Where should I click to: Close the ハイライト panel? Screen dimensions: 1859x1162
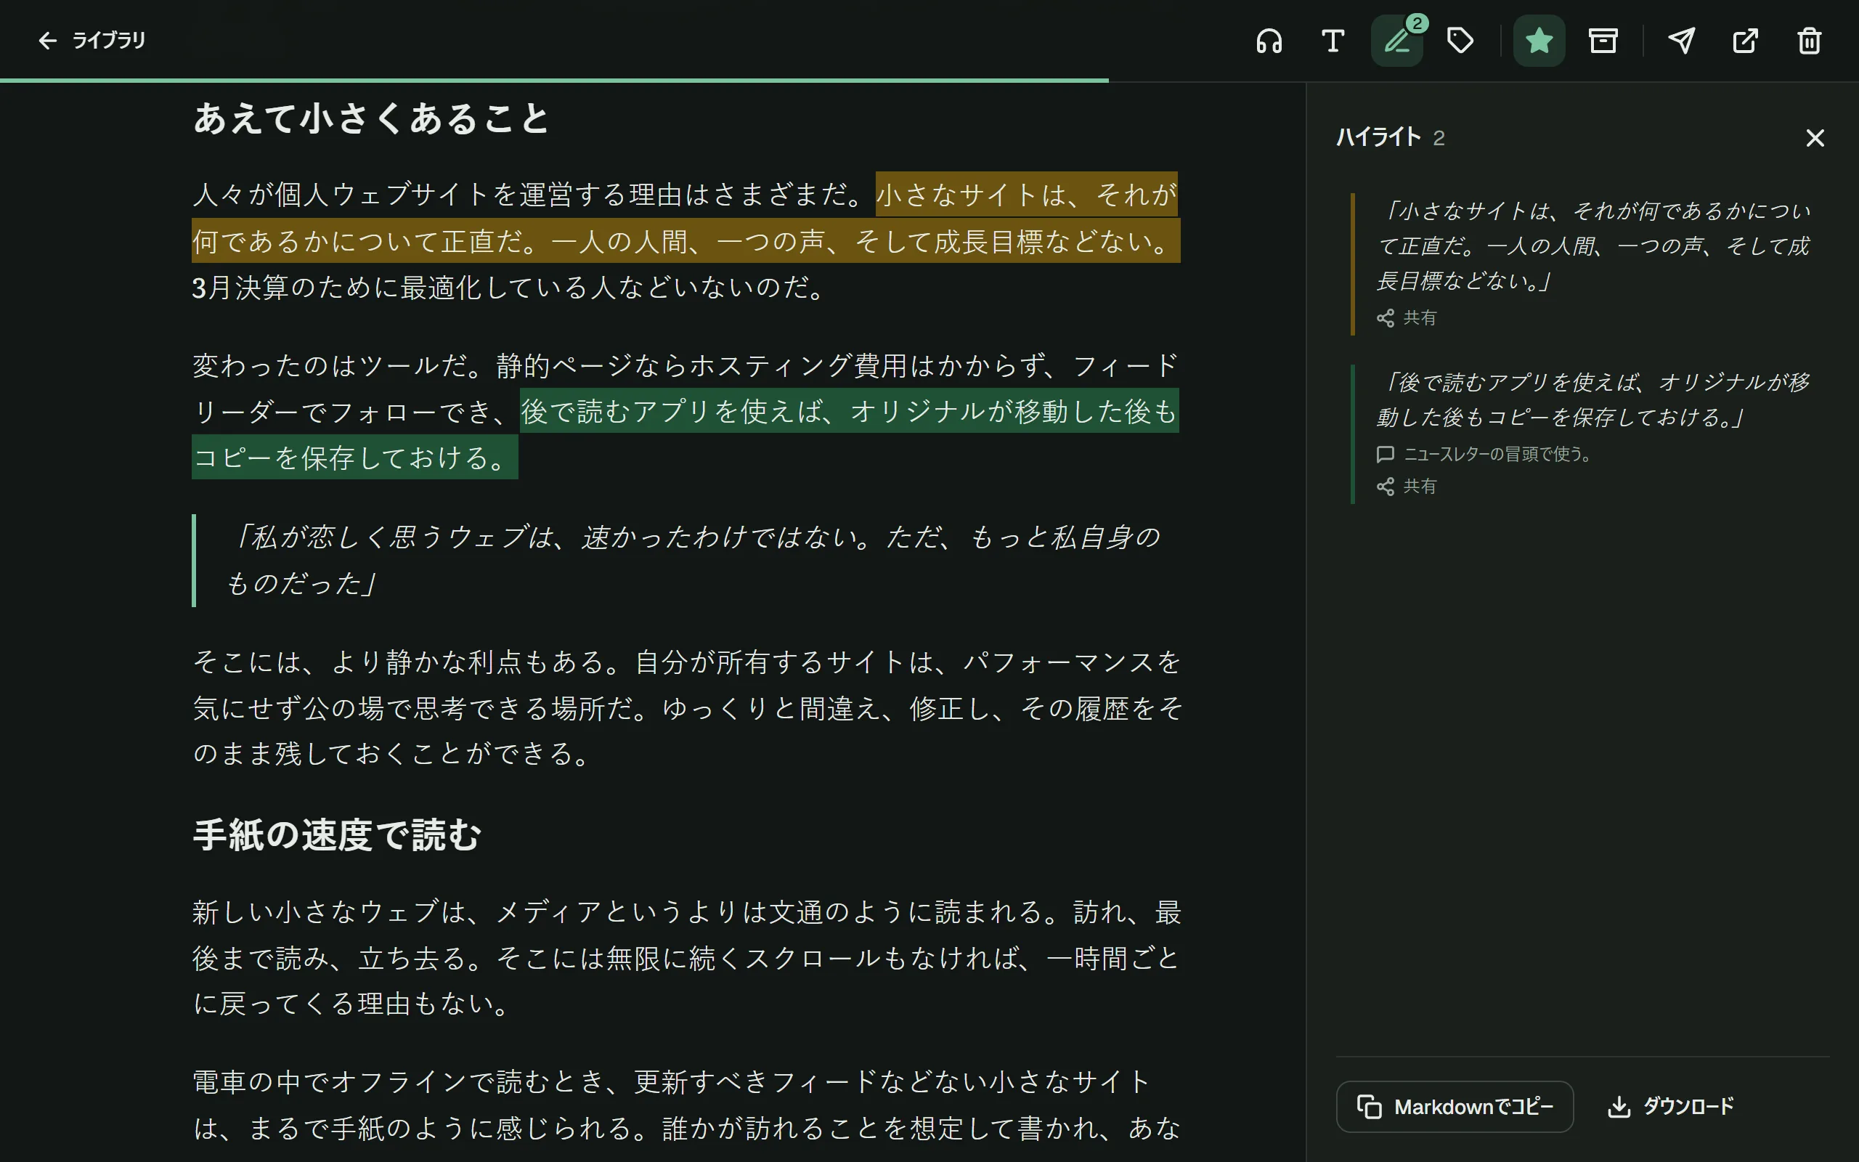1815,138
